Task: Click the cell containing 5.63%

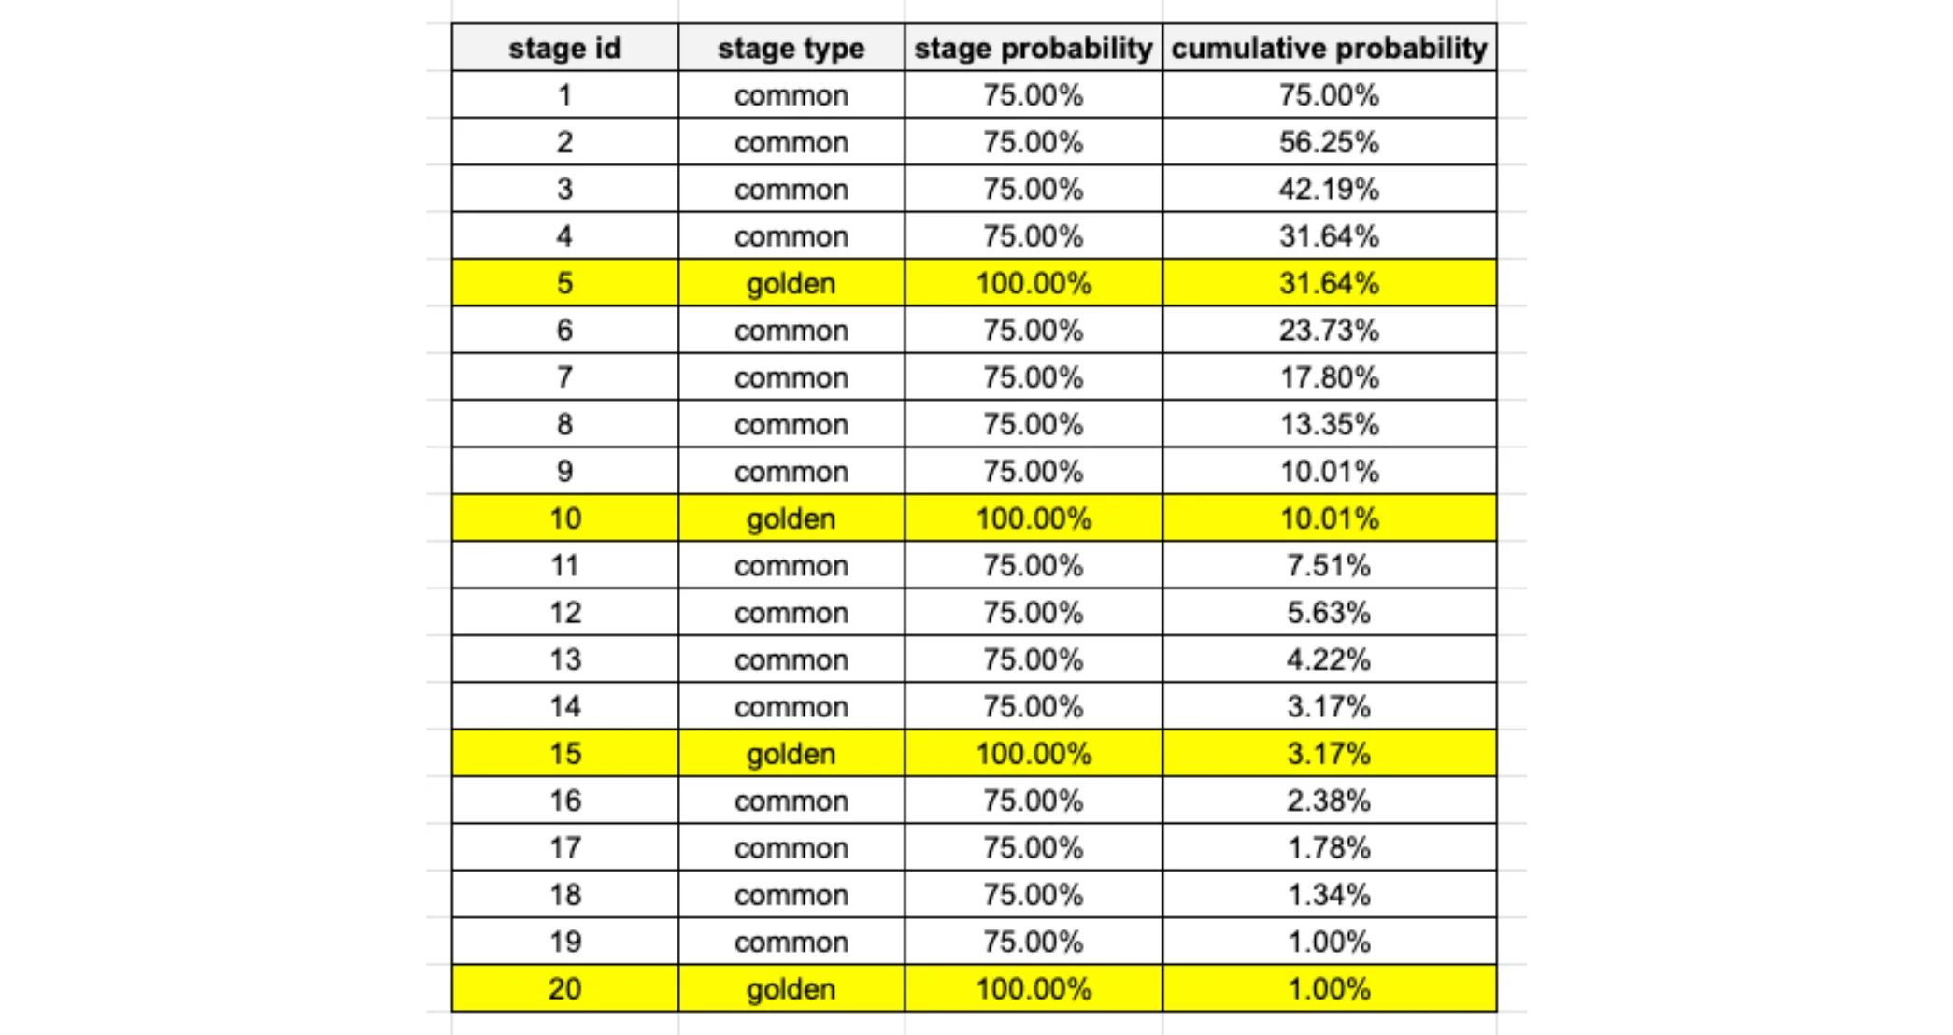Action: point(1328,612)
